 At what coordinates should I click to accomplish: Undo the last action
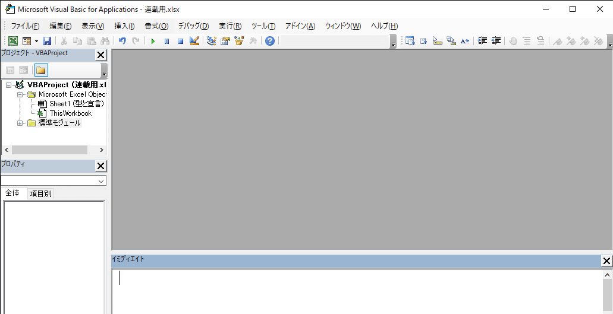point(122,41)
